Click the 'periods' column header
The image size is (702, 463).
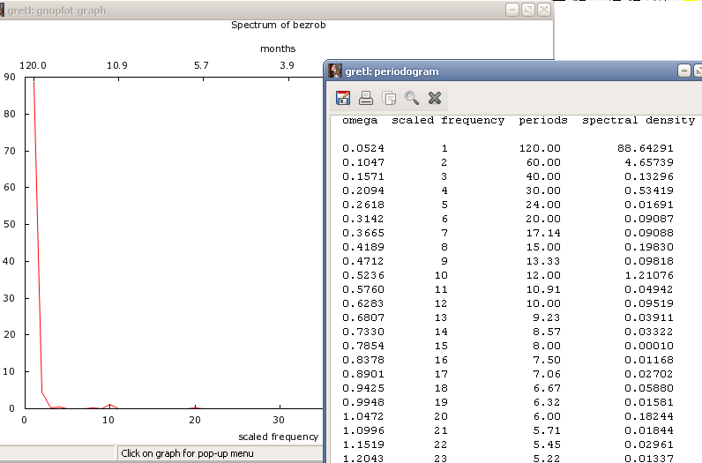click(543, 121)
